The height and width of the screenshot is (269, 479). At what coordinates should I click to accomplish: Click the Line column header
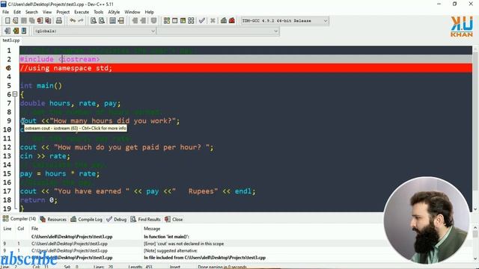tap(7, 229)
